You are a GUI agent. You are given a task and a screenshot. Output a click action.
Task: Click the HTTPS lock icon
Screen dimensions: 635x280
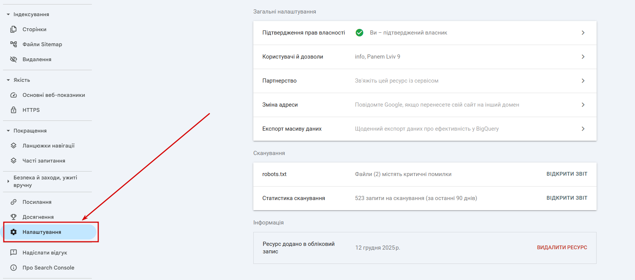(14, 110)
